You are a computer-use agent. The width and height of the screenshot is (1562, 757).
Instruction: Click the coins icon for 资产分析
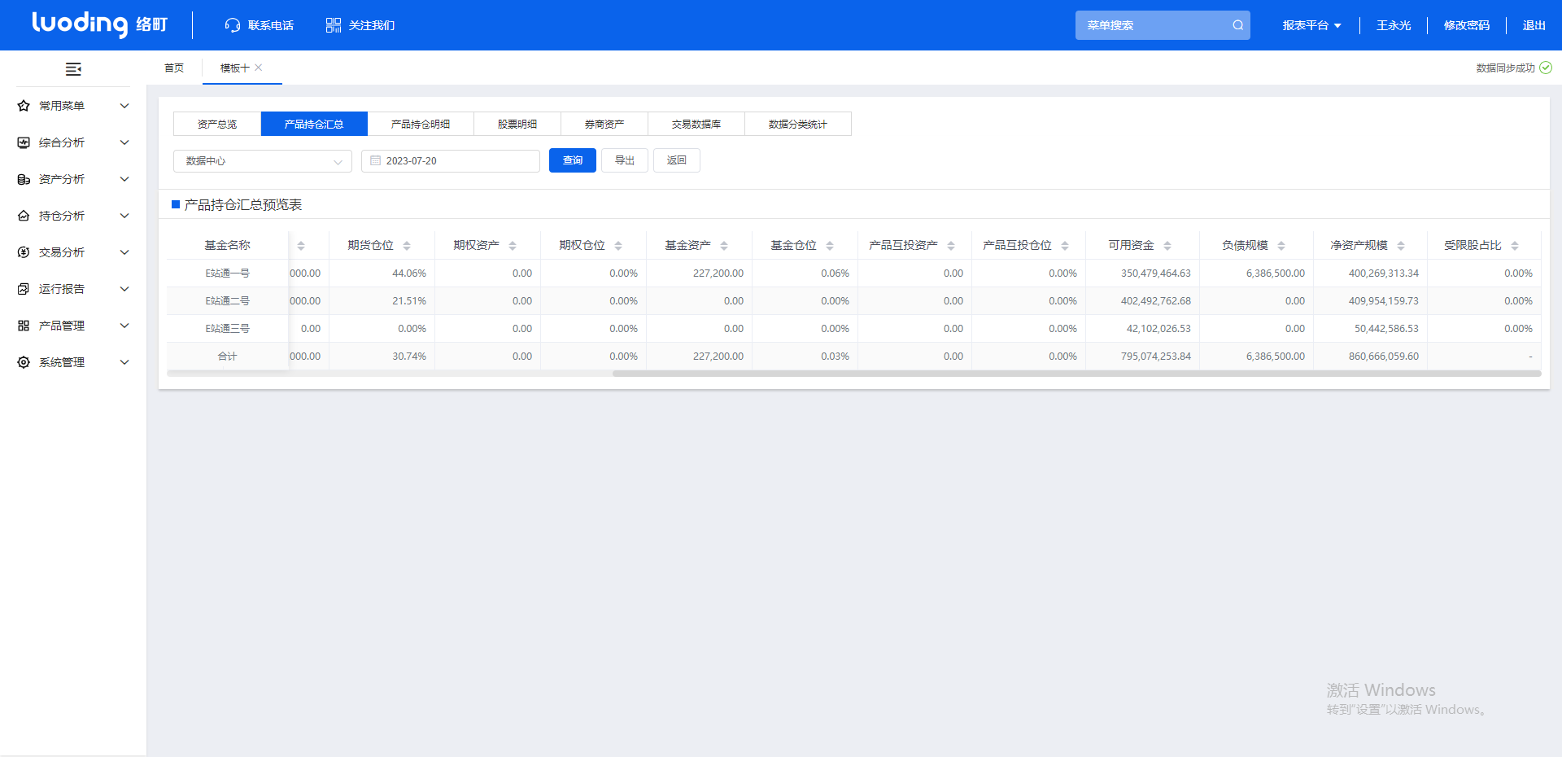coord(24,179)
